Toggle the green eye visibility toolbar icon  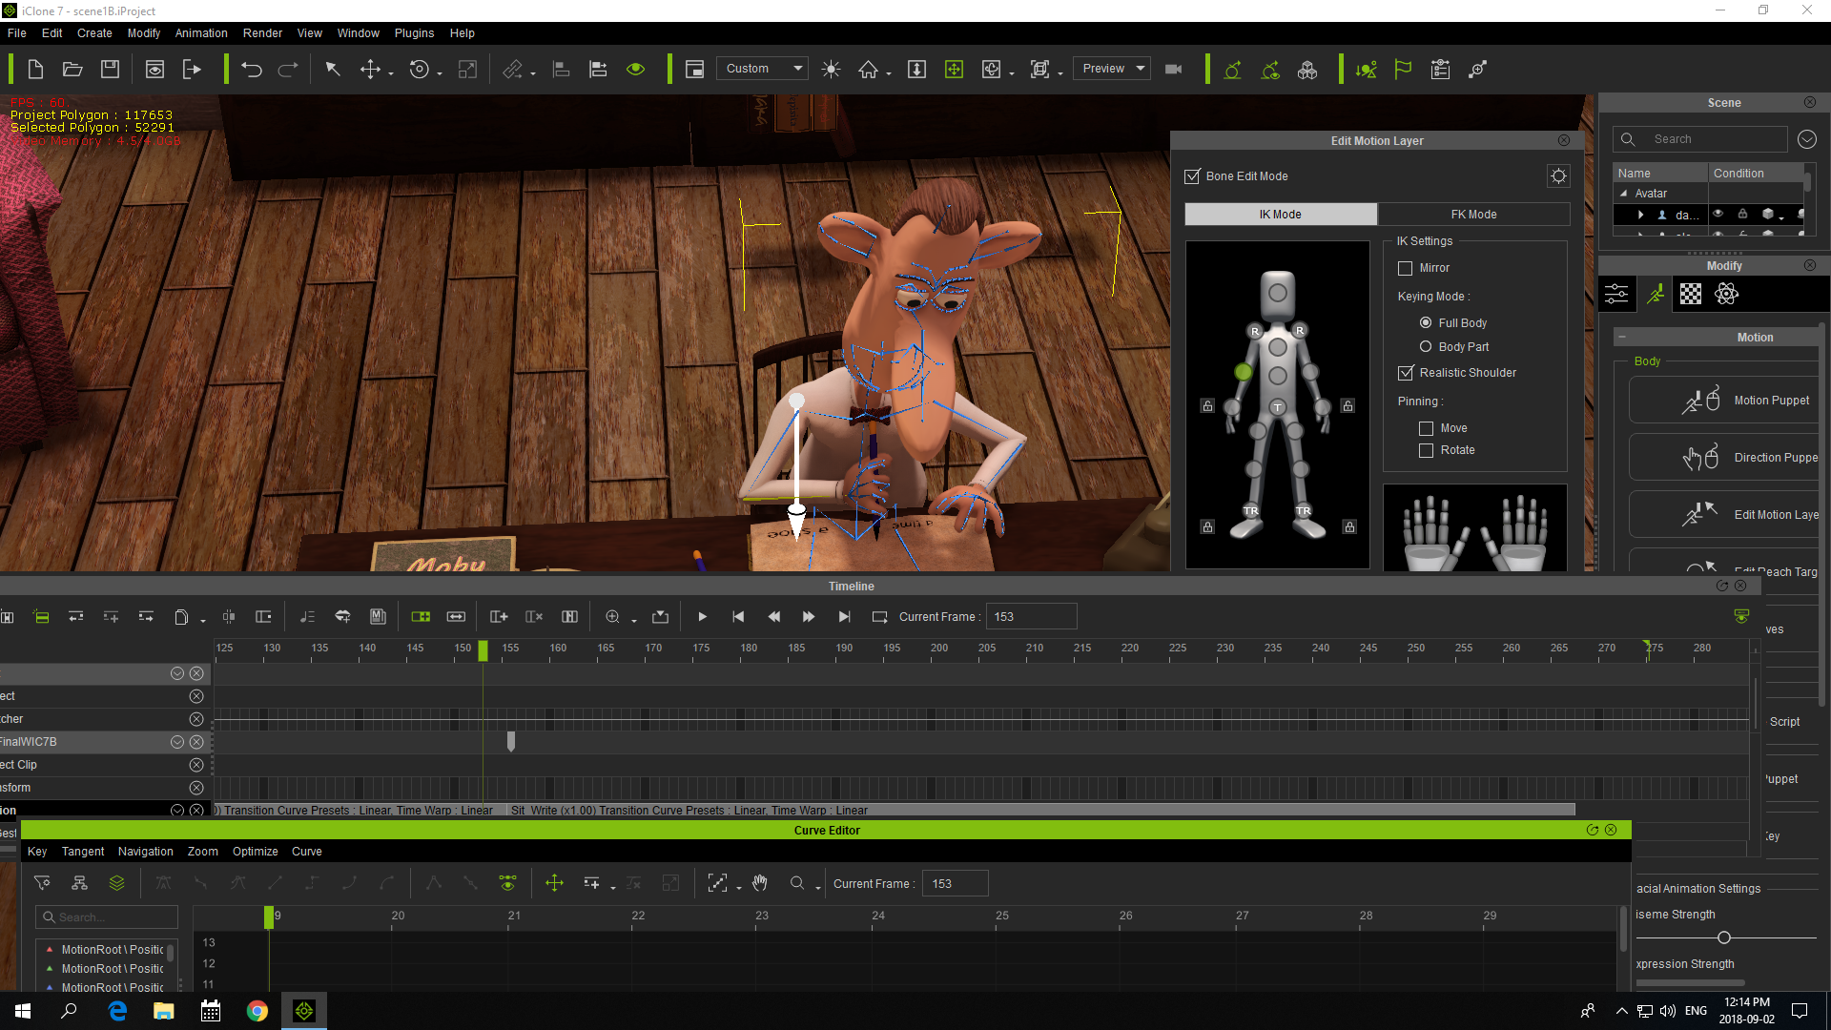point(636,69)
